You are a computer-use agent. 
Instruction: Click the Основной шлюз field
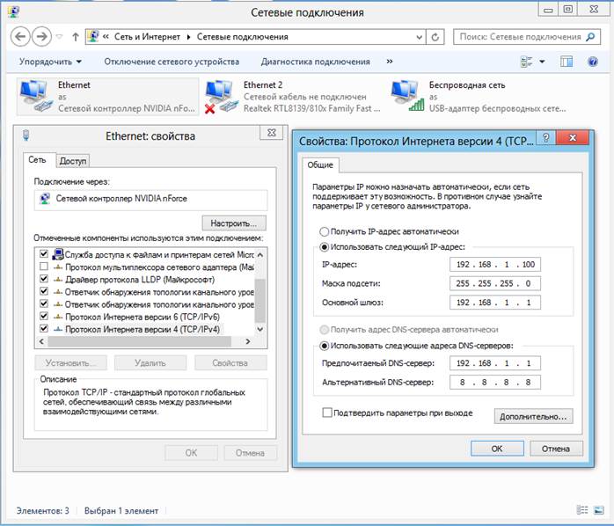(495, 303)
